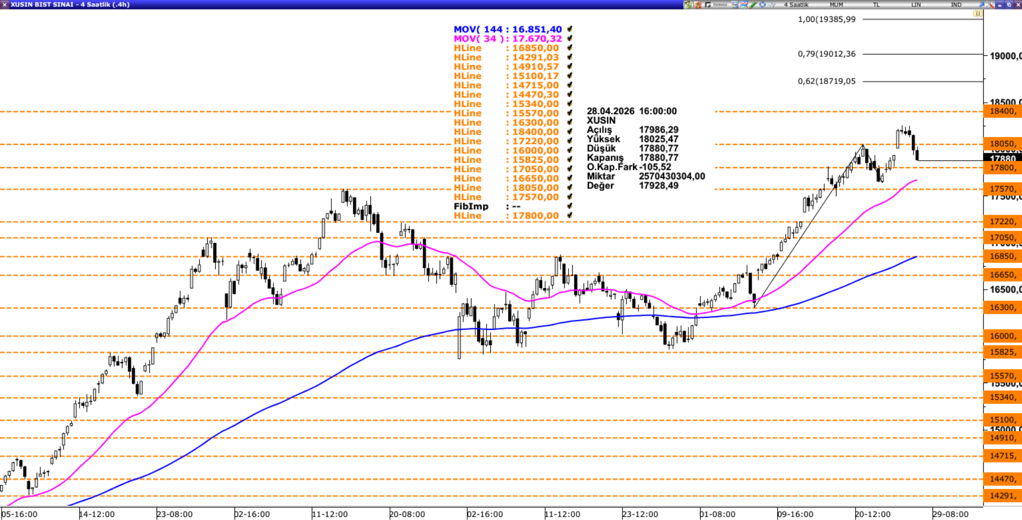The width and height of the screenshot is (1022, 520).
Task: Select the IND option in the toolbar
Action: pyautogui.click(x=956, y=5)
